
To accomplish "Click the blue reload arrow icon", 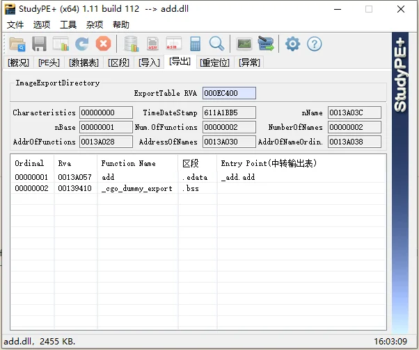I will pyautogui.click(x=81, y=44).
